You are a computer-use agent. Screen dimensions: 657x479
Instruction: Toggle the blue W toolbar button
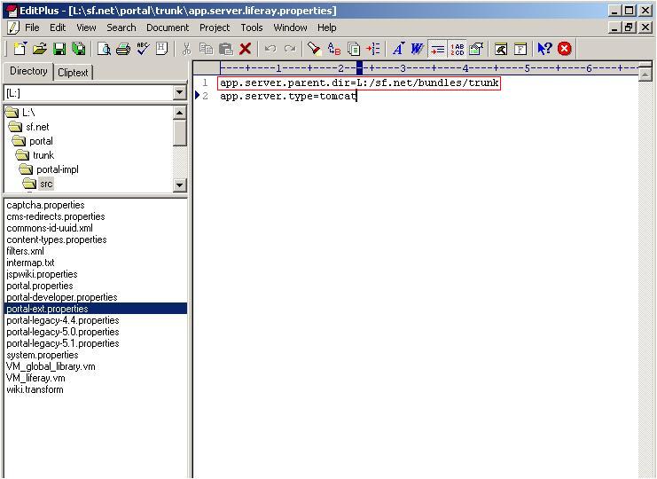pos(417,50)
